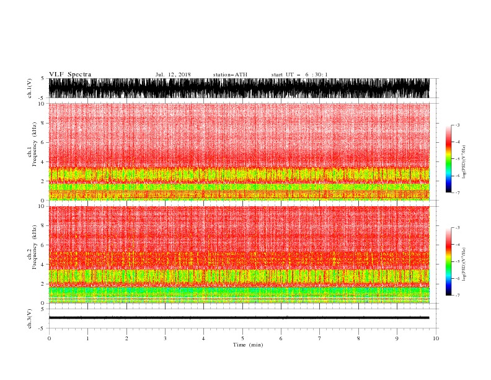Viewport: 491px width, 380px height.
Task: Click the "4" tick on ch.2 frequency axis
Action: [43, 265]
